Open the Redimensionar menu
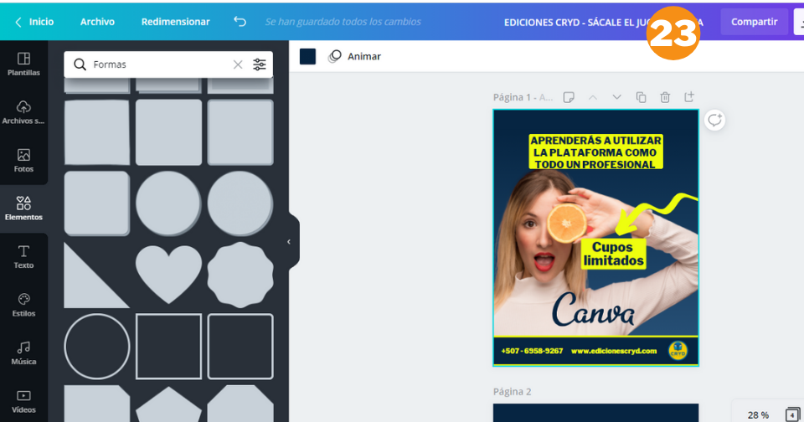The image size is (804, 422). click(175, 22)
